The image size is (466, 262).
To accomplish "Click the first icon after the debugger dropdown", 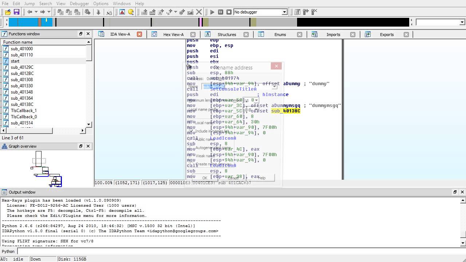I will coord(297,12).
